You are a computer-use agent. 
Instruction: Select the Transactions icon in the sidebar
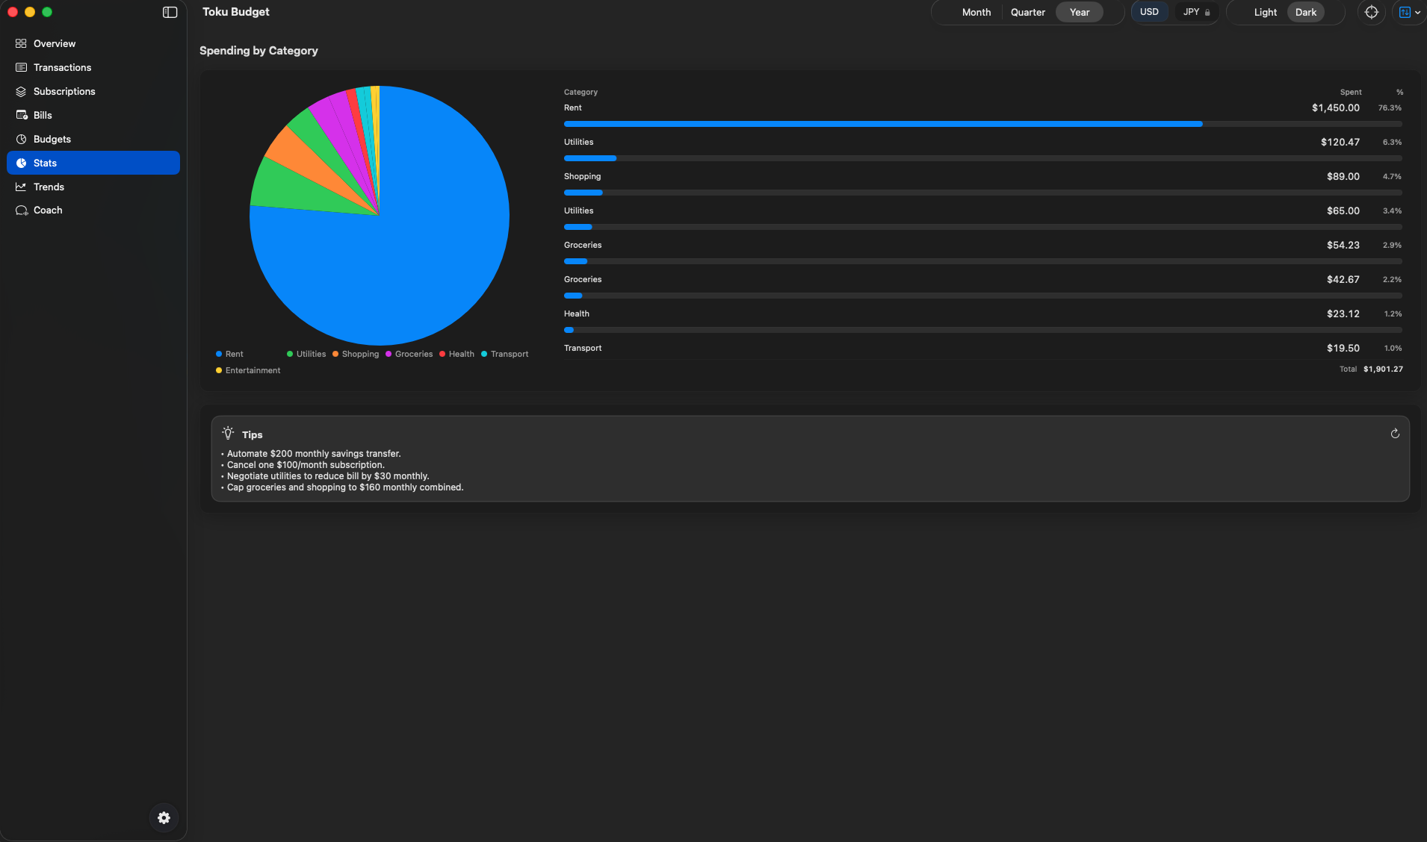(x=21, y=67)
